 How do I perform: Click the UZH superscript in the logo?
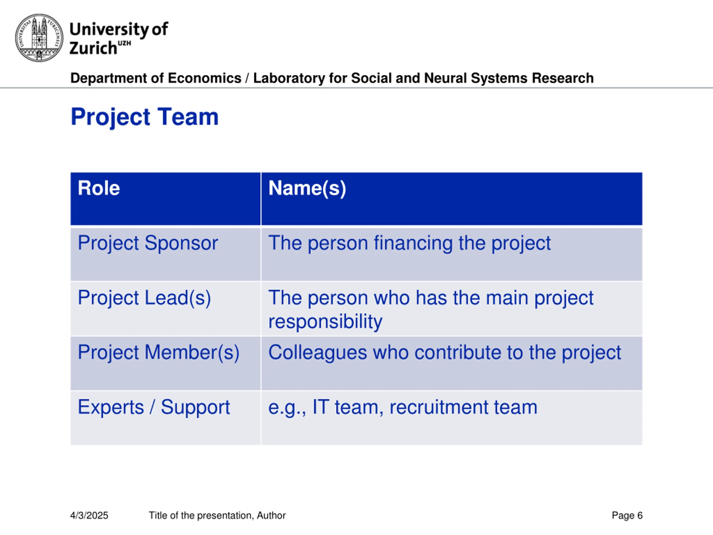(124, 43)
